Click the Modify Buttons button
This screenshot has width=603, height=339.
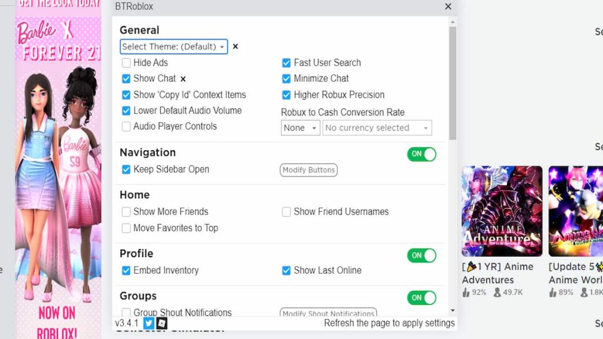point(309,170)
